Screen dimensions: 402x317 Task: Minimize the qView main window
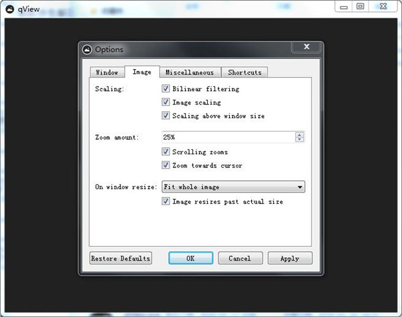pyautogui.click(x=342, y=6)
